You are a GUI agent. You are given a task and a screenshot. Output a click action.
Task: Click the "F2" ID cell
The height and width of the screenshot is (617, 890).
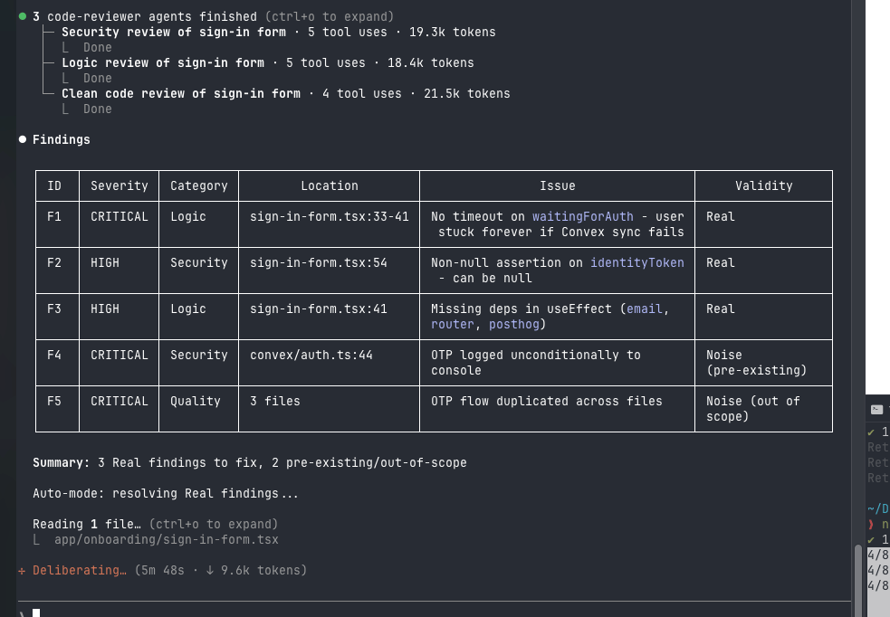(54, 262)
